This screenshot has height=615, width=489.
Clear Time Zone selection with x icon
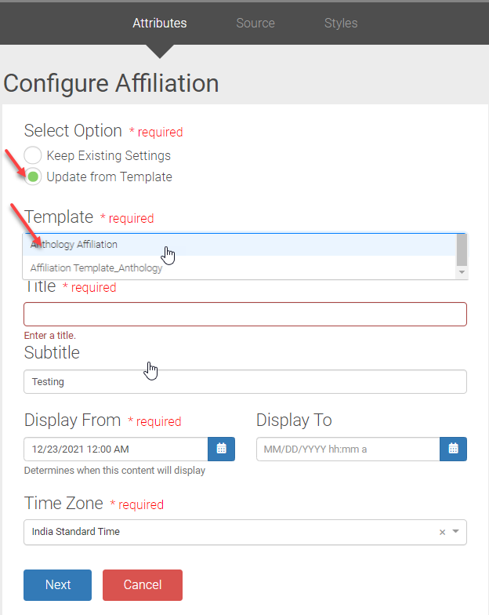pos(442,532)
